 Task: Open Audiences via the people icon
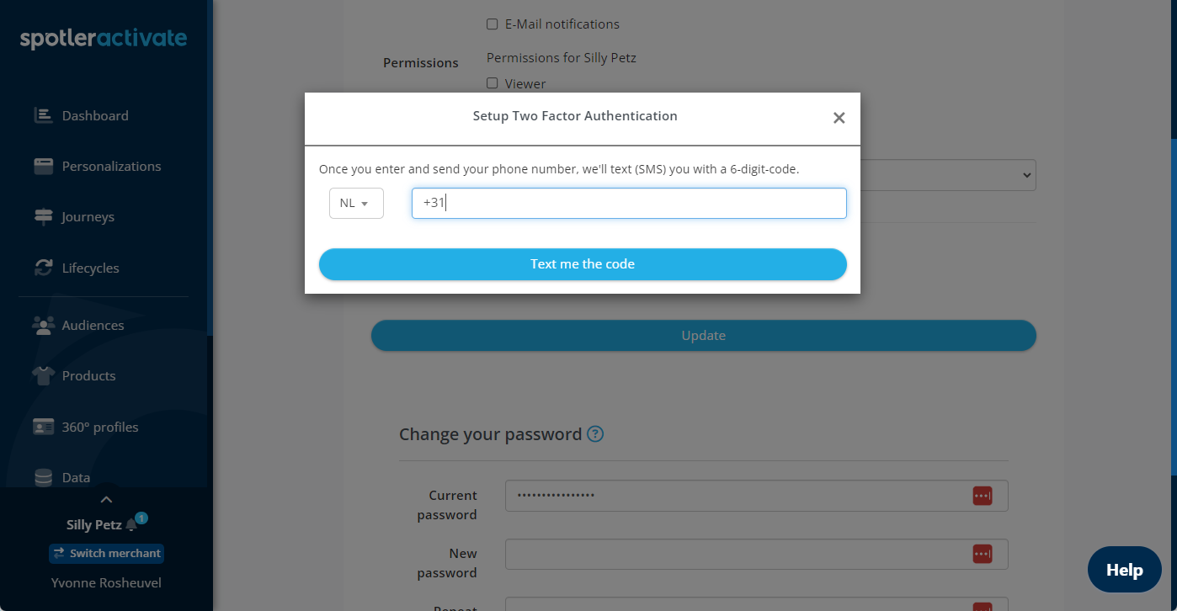click(x=43, y=325)
